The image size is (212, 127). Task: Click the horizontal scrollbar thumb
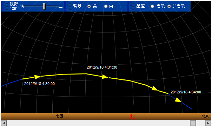[193, 123]
